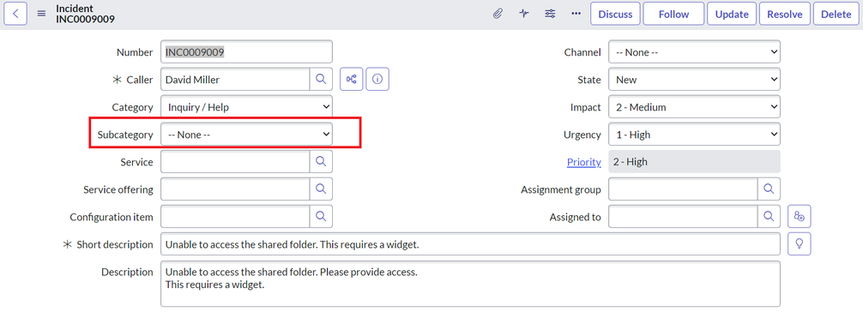Open Category dropdown showing Inquiry / Help

click(x=246, y=107)
